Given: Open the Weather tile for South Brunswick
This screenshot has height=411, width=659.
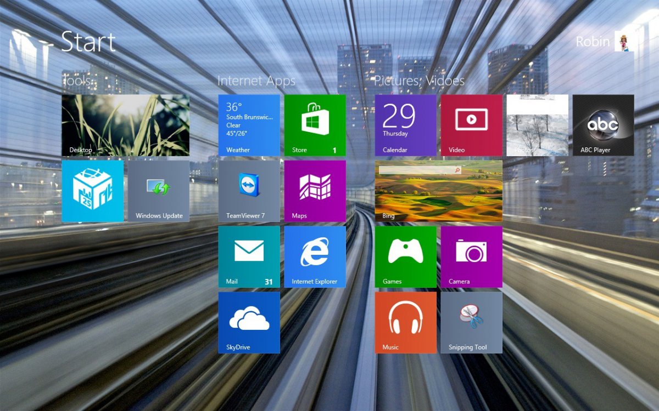Looking at the screenshot, I should (249, 125).
